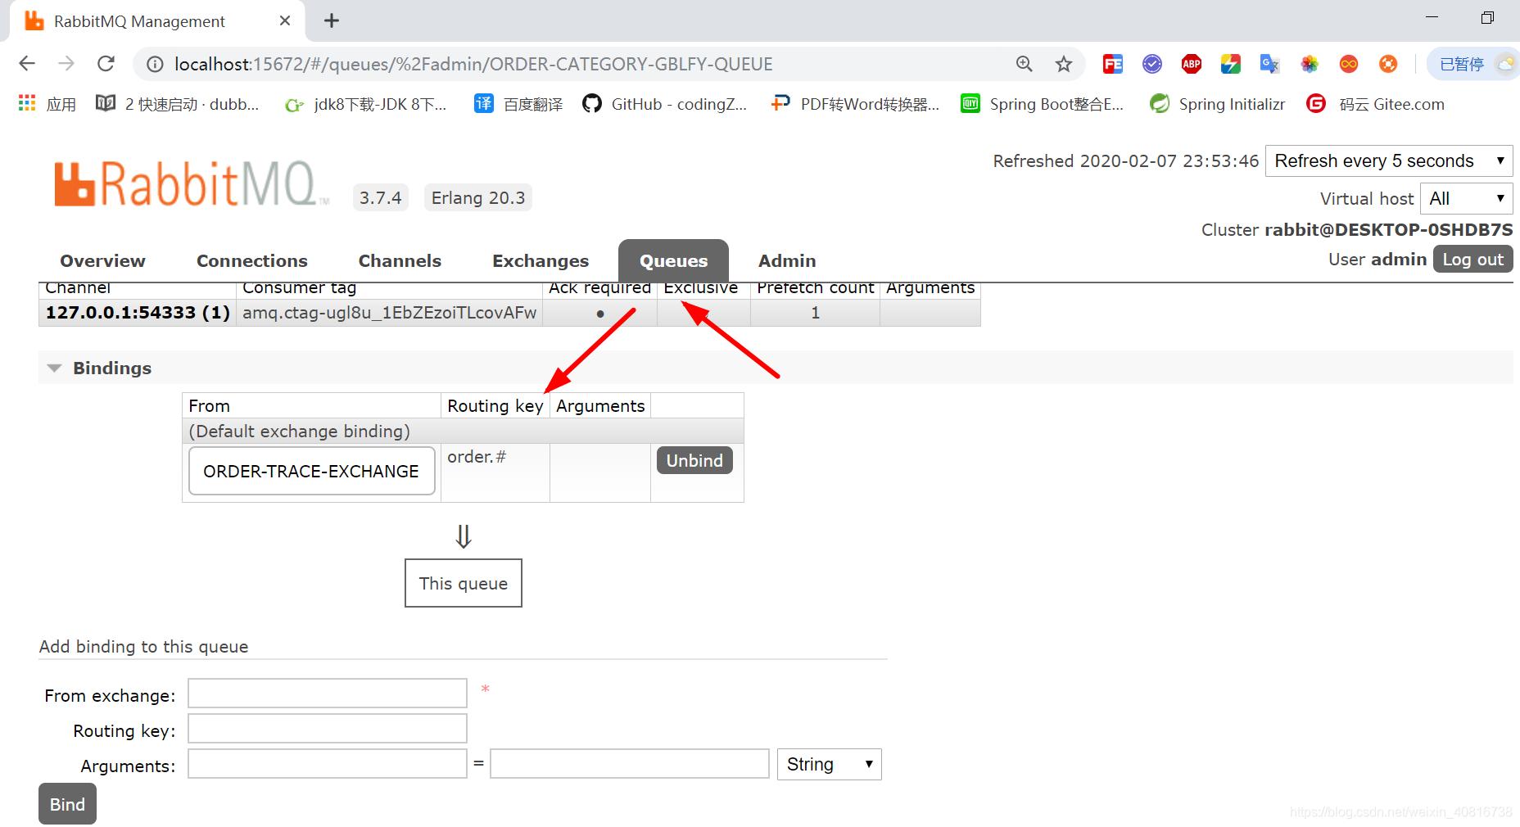Open the Google Translate extension
The image size is (1520, 827).
click(1270, 64)
